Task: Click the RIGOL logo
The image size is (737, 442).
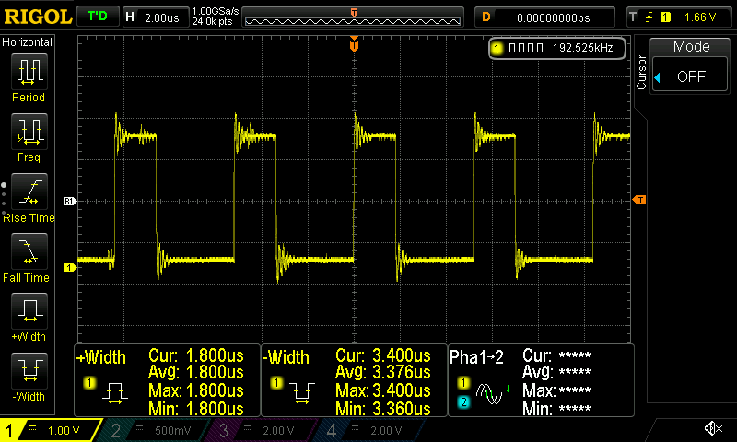Action: [37, 17]
